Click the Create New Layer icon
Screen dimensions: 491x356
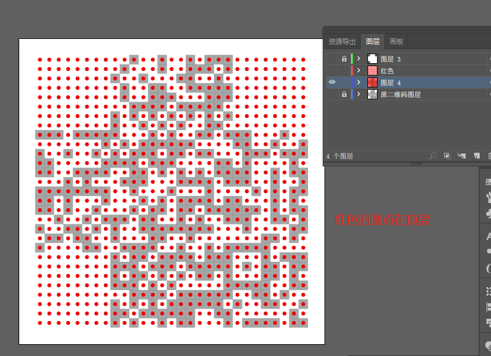476,156
